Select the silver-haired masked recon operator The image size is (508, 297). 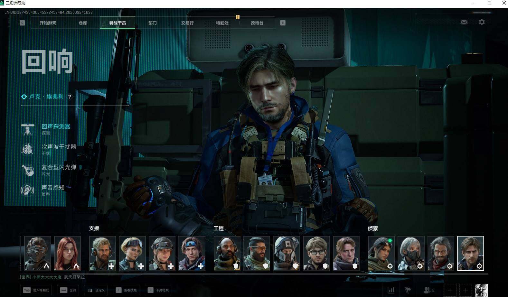point(411,253)
